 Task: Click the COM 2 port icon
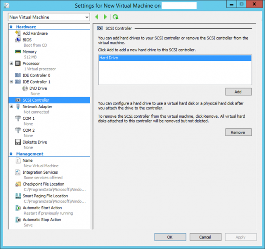click(18, 130)
